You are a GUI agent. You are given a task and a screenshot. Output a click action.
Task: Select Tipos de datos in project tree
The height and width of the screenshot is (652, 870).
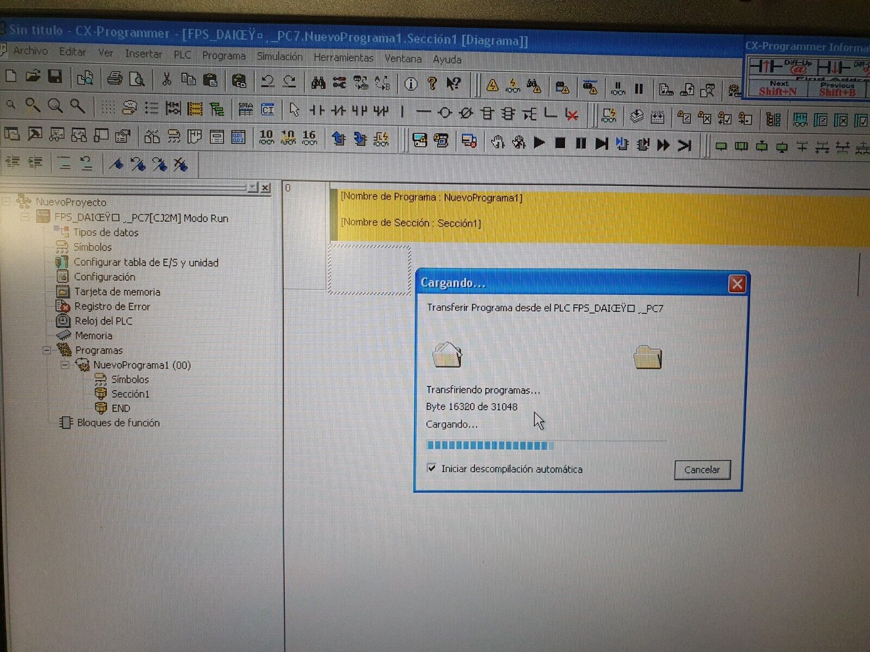[105, 232]
